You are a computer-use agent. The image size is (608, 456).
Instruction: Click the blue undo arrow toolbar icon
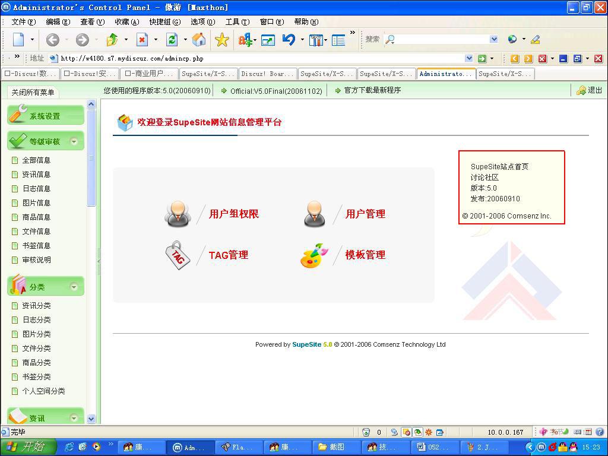pyautogui.click(x=289, y=40)
